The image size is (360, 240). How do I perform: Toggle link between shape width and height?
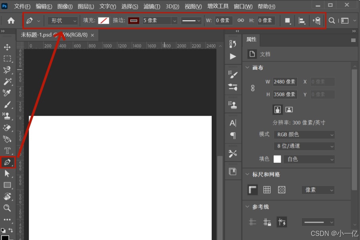click(241, 20)
